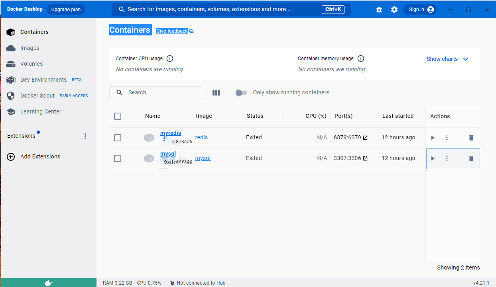
Task: Click the redis image link
Action: pyautogui.click(x=201, y=137)
